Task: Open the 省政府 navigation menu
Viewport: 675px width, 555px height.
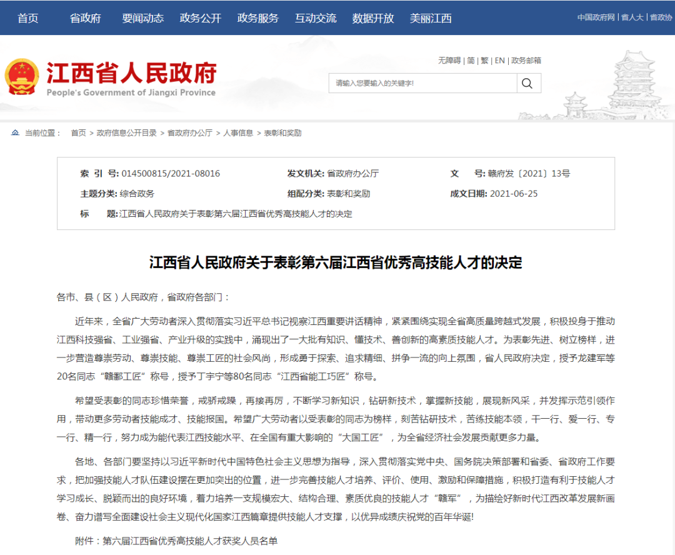Action: pos(85,18)
